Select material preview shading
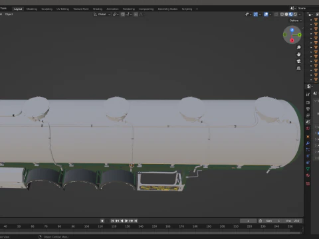319x239 pixels. pyautogui.click(x=291, y=15)
